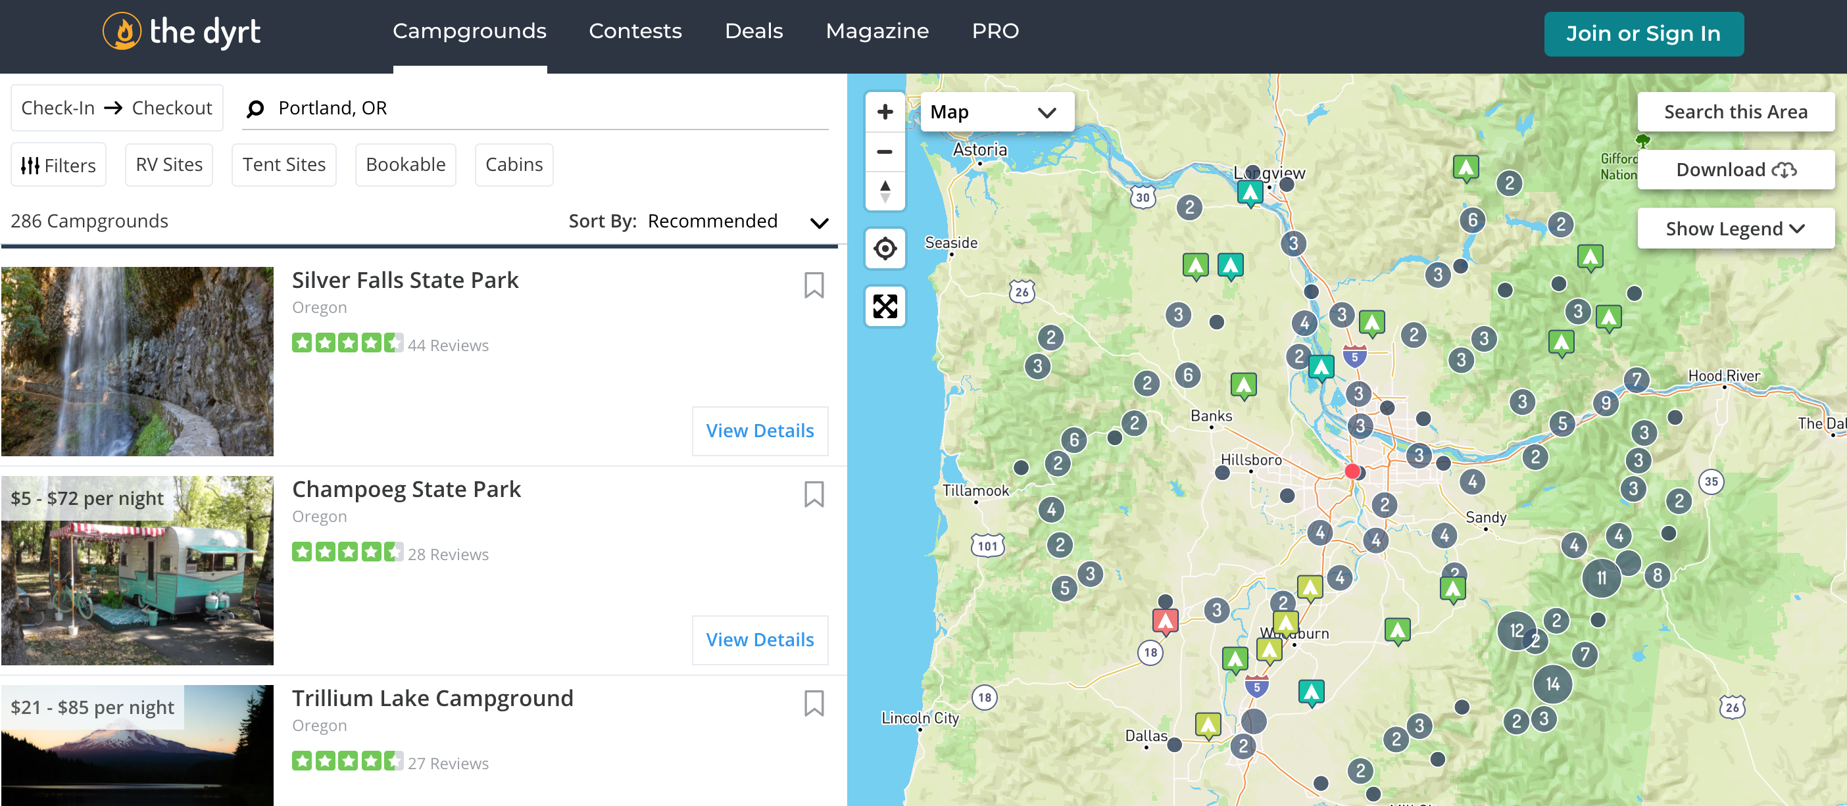Viewport: 1847px width, 806px height.
Task: Click Join or Sign In
Action: (x=1643, y=34)
